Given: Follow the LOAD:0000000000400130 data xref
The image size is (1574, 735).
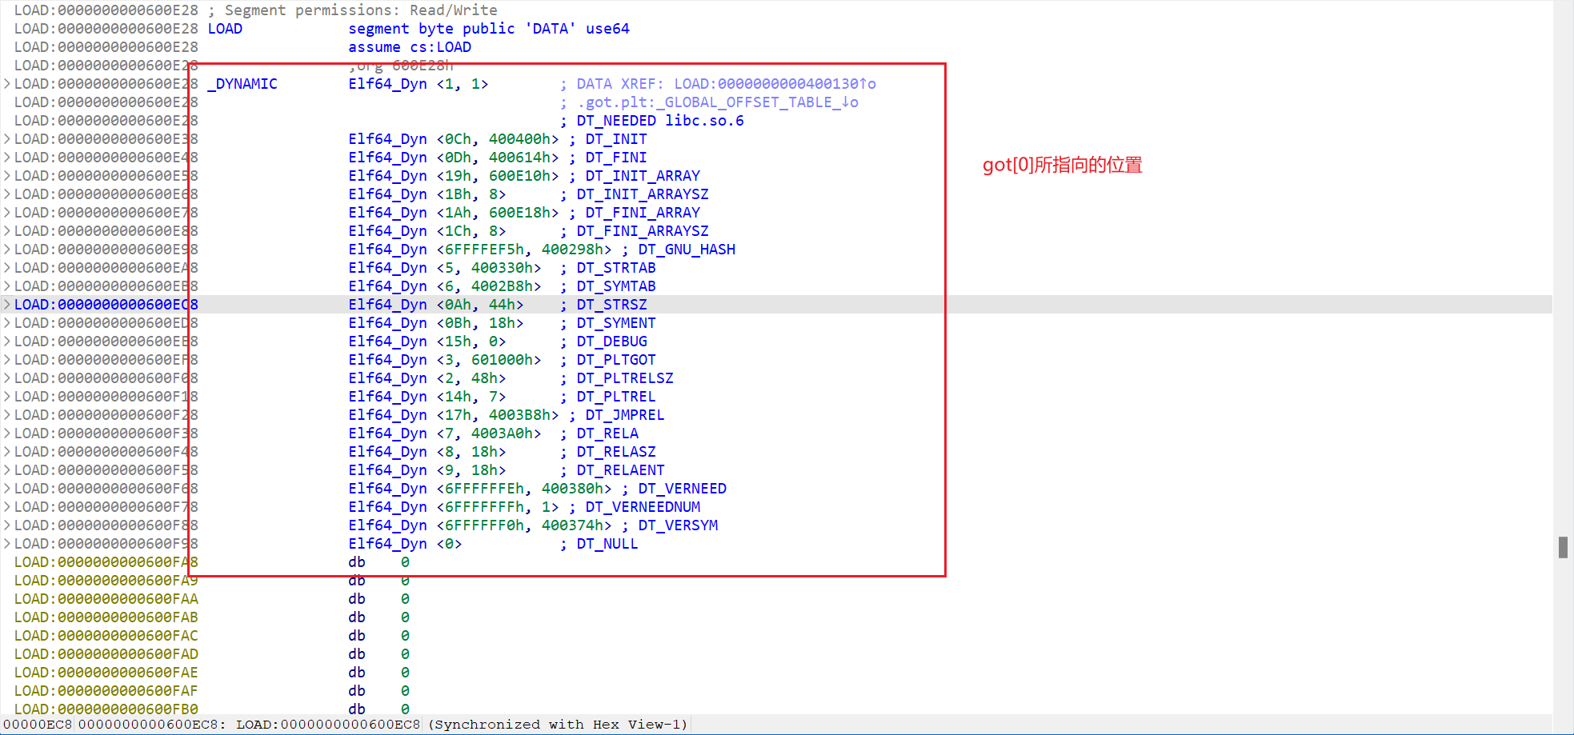Looking at the screenshot, I should point(774,84).
